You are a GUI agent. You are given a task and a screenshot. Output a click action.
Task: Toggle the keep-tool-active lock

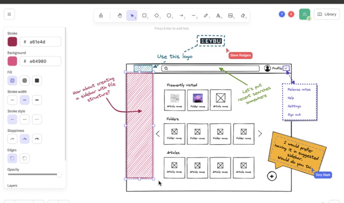[x=101, y=15]
